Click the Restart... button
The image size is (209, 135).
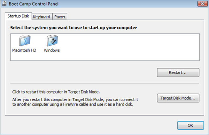(x=178, y=72)
